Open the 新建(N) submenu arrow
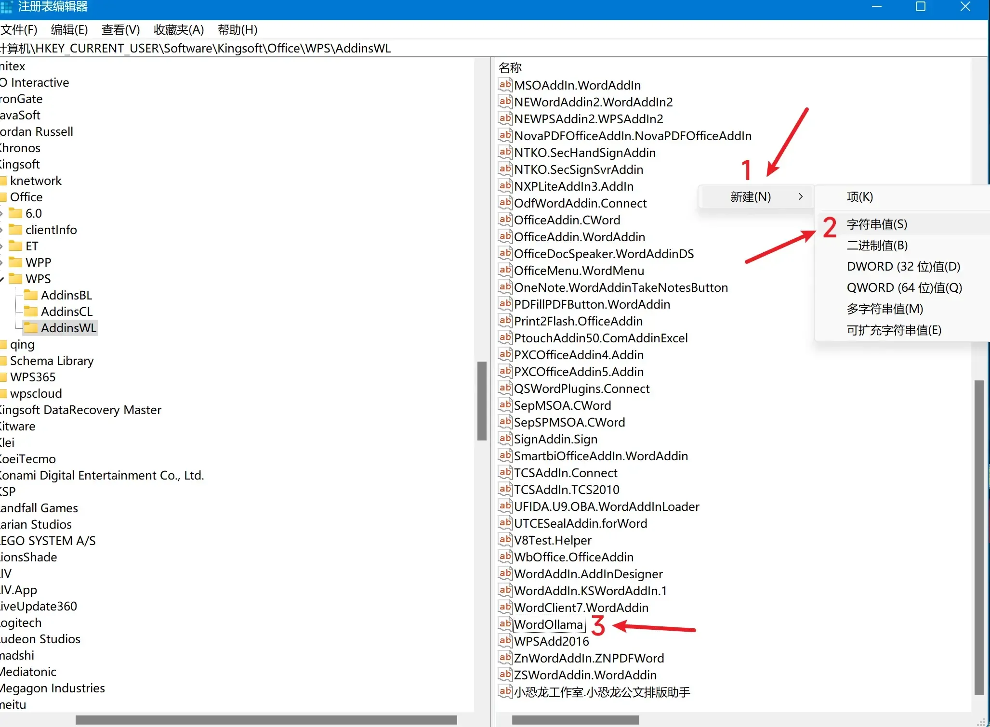Screen dimensions: 990x727 coord(801,196)
